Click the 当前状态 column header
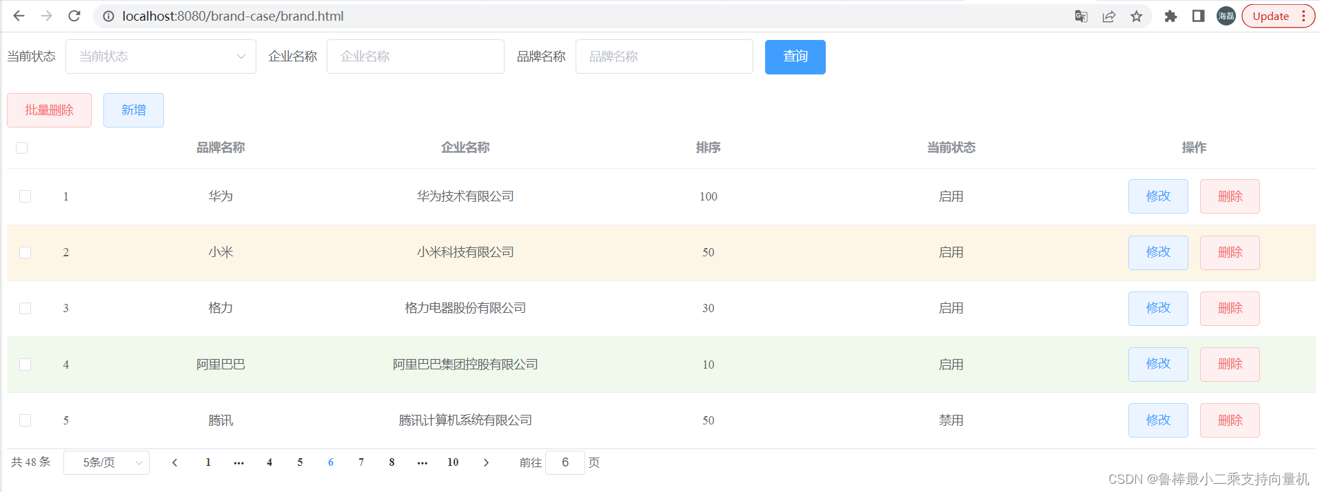Image resolution: width=1320 pixels, height=492 pixels. (x=951, y=147)
